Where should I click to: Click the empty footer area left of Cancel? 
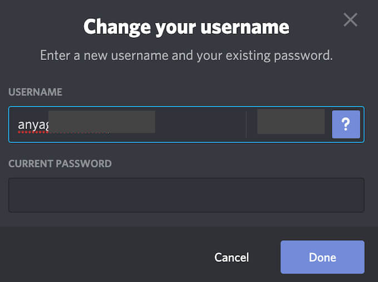(x=100, y=257)
